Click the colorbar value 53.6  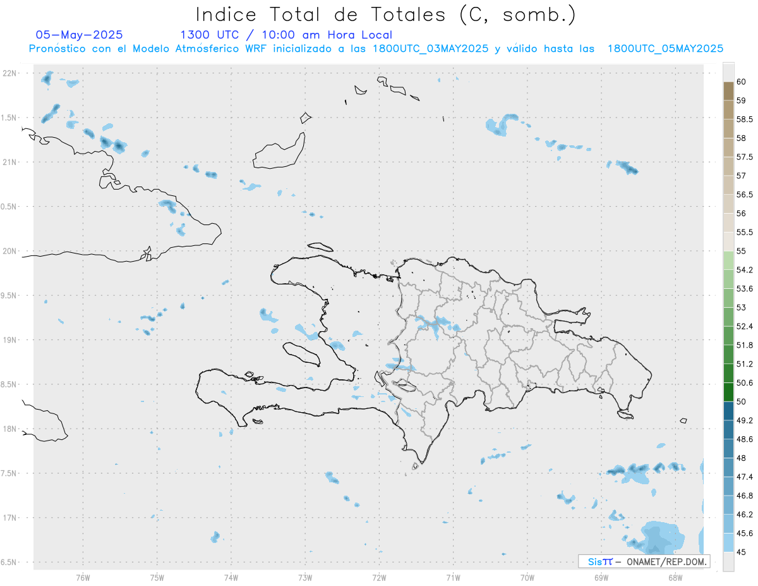pos(744,289)
